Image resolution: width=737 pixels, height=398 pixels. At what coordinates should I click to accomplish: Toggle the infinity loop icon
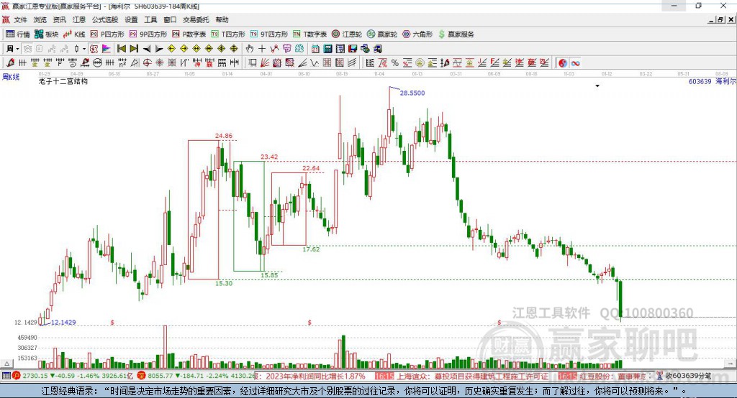575,63
